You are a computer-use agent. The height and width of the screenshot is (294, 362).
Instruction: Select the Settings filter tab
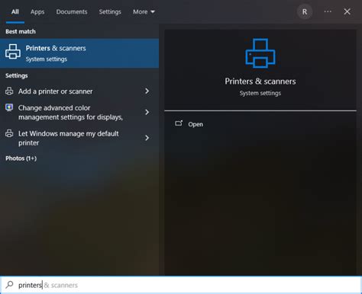(110, 11)
